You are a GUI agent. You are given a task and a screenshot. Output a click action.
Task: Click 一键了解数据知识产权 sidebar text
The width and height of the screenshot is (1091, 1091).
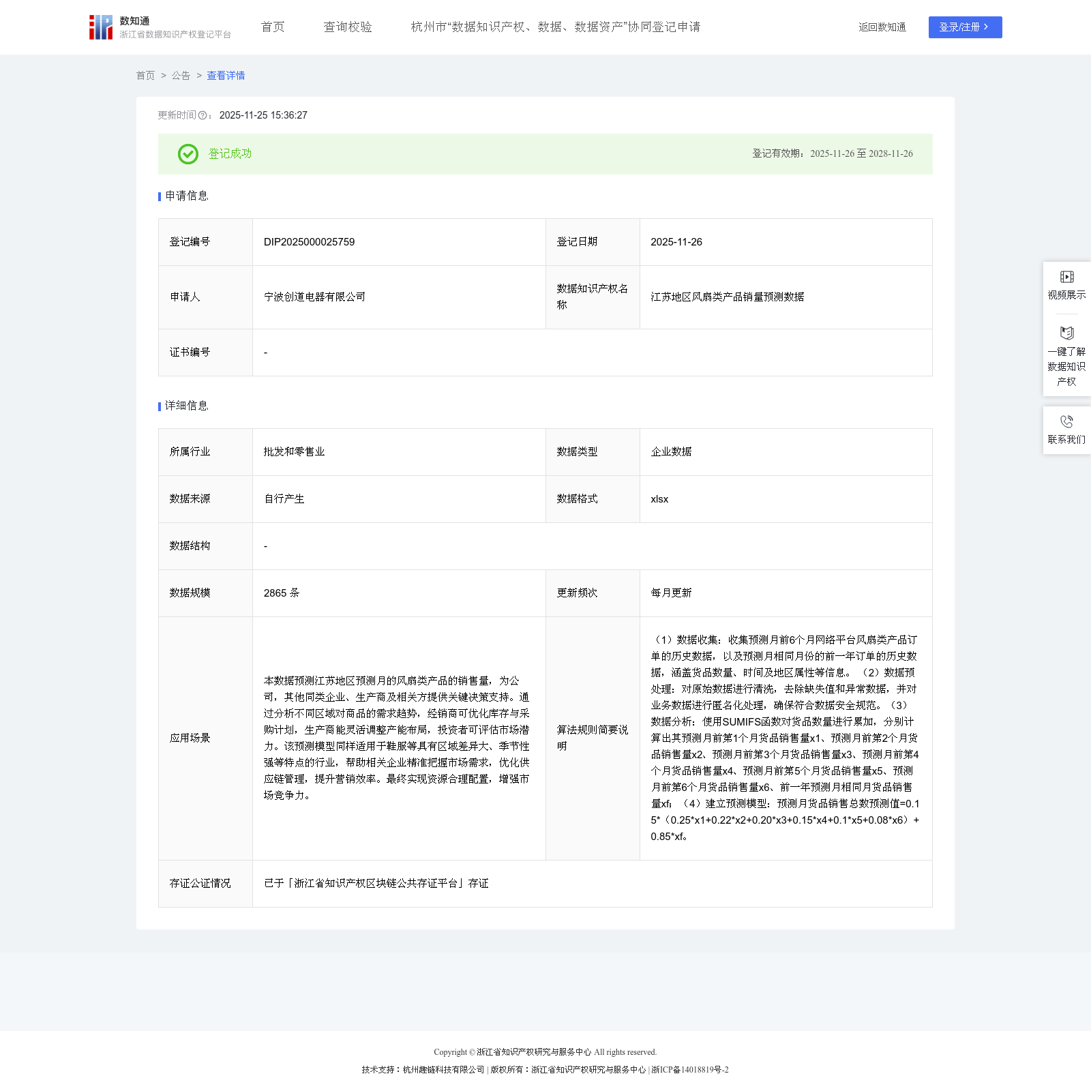(1066, 367)
